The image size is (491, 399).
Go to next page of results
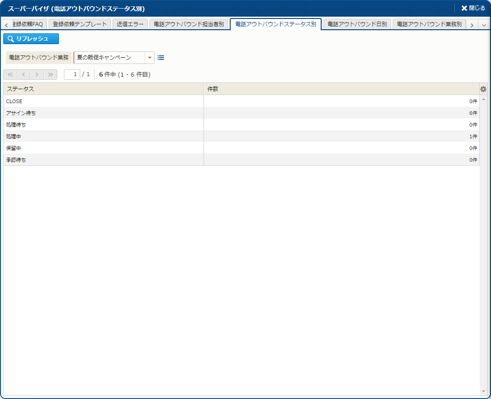37,74
